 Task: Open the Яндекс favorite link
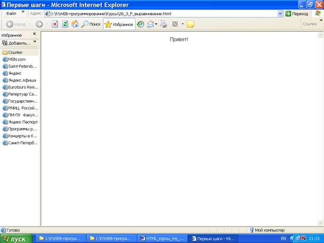(12, 73)
